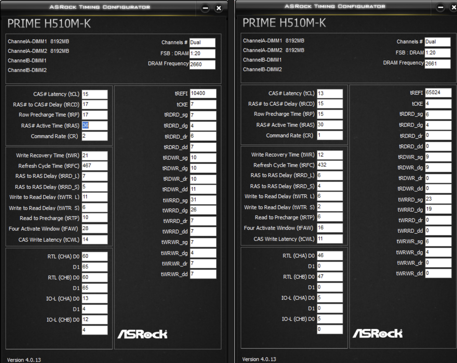Select tWRRD_dg field showing 19 in right window
This screenshot has width=457, height=363.
pyautogui.click(x=438, y=209)
